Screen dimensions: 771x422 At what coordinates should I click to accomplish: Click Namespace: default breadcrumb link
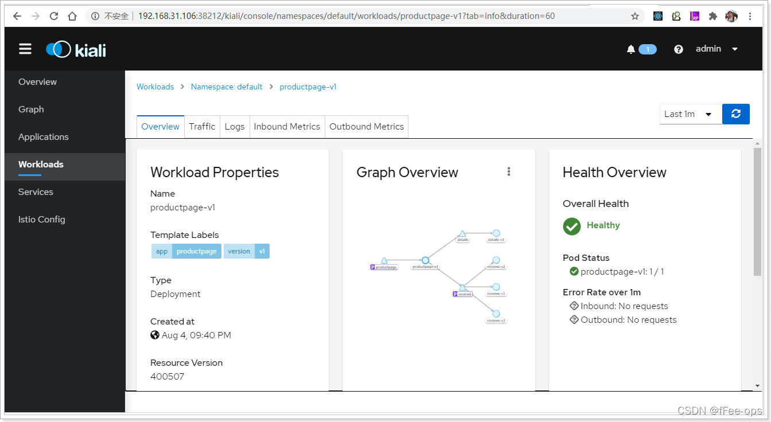(x=227, y=87)
